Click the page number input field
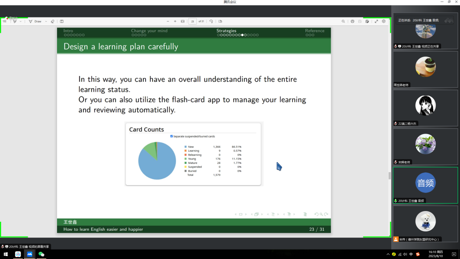This screenshot has height=259, width=460. click(x=192, y=21)
